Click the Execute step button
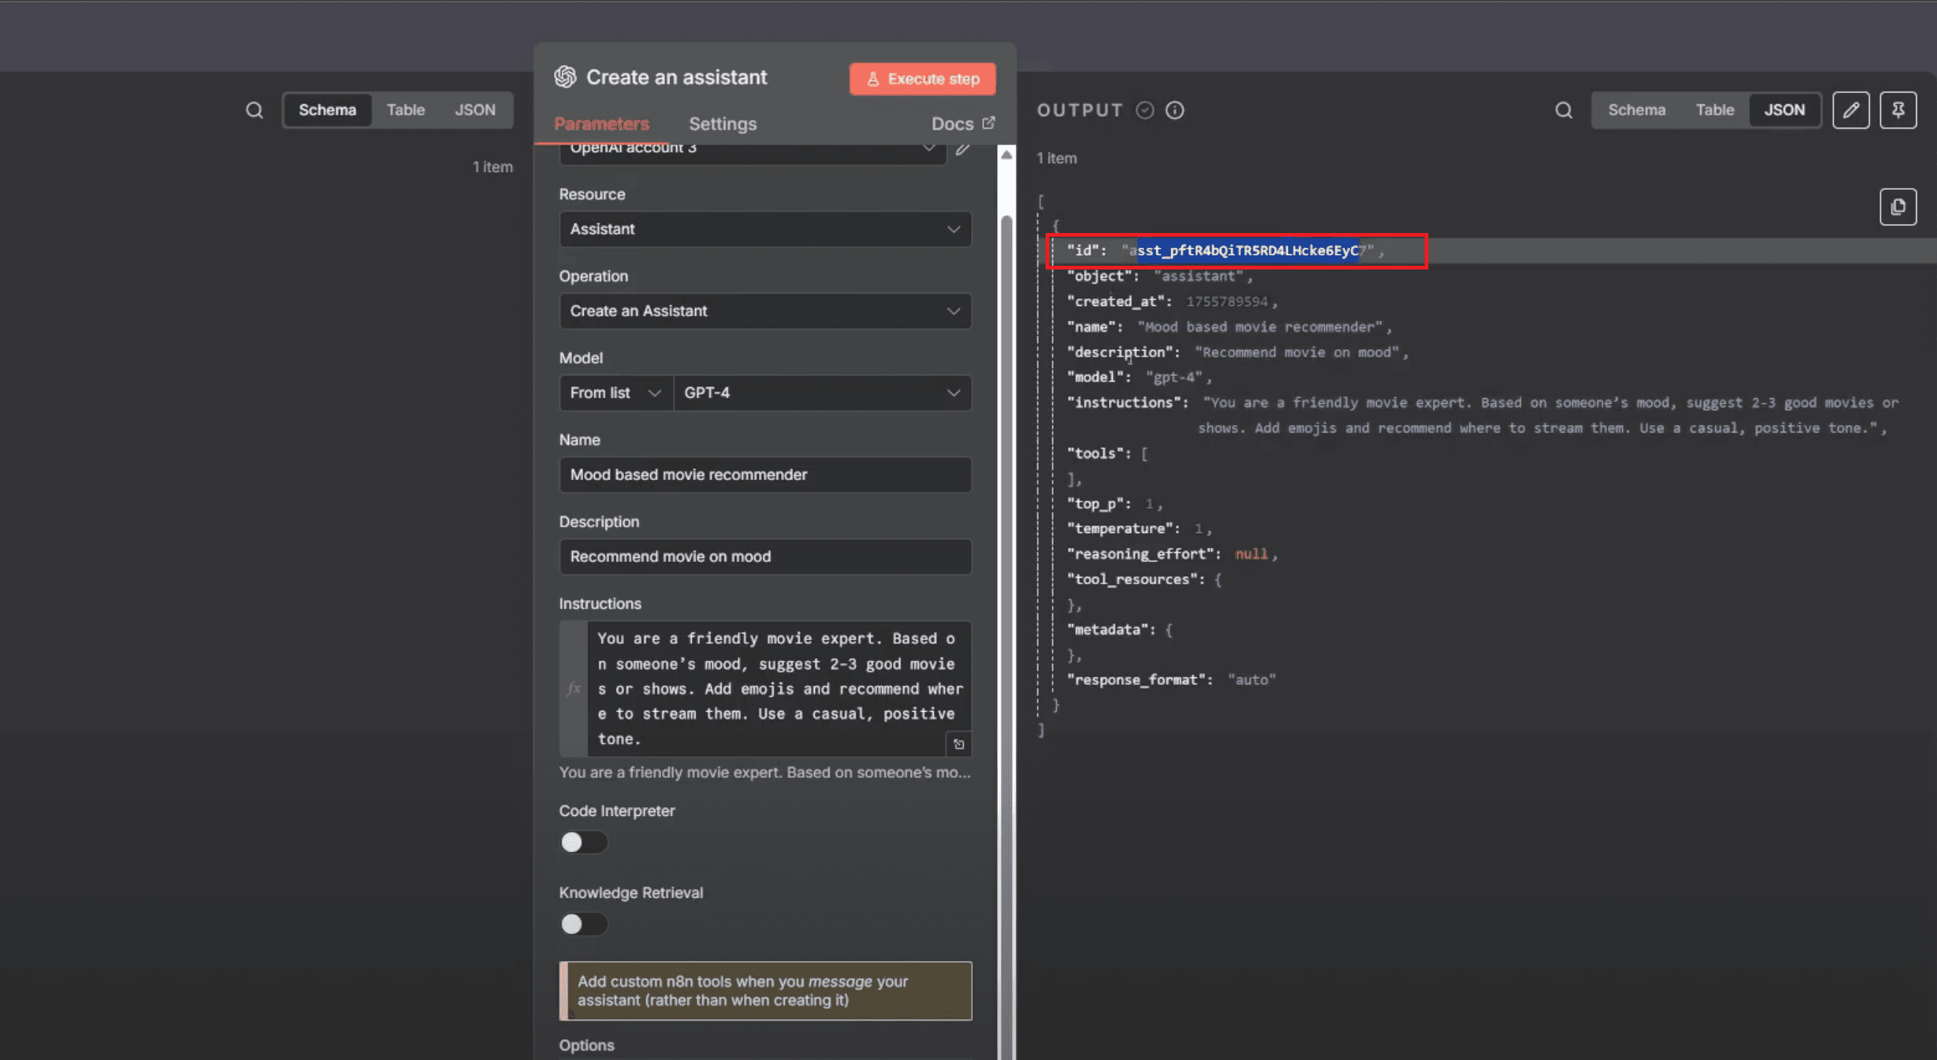Screen dimensions: 1937x1060 pos(922,79)
